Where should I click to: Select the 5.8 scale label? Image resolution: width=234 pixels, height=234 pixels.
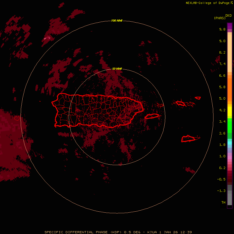[222, 87]
